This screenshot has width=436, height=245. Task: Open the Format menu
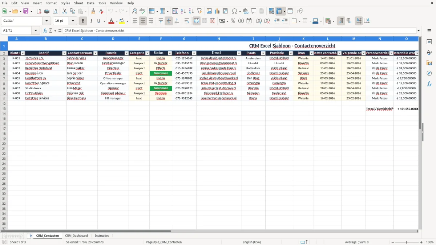pos(51,3)
